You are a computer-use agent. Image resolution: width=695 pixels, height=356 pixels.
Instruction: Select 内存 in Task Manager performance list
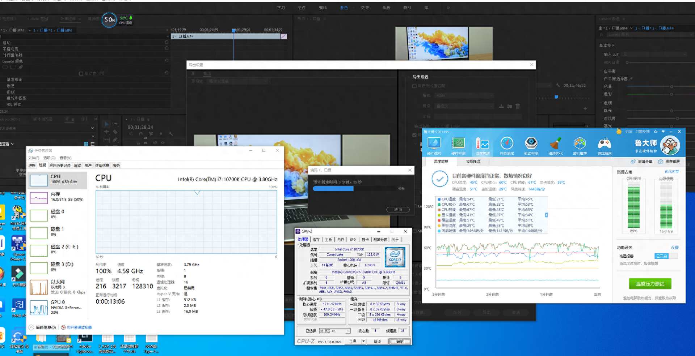click(58, 197)
